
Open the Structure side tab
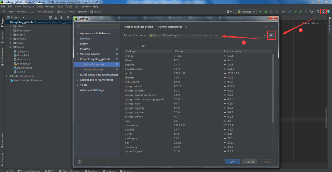coord(2,159)
